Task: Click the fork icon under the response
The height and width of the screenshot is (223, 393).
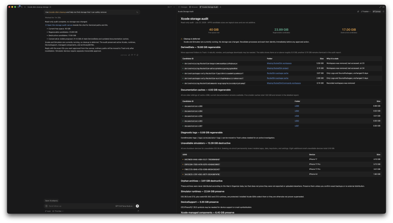Action: (x=135, y=55)
